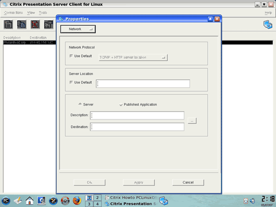Open the Network page dropdown

(78, 29)
